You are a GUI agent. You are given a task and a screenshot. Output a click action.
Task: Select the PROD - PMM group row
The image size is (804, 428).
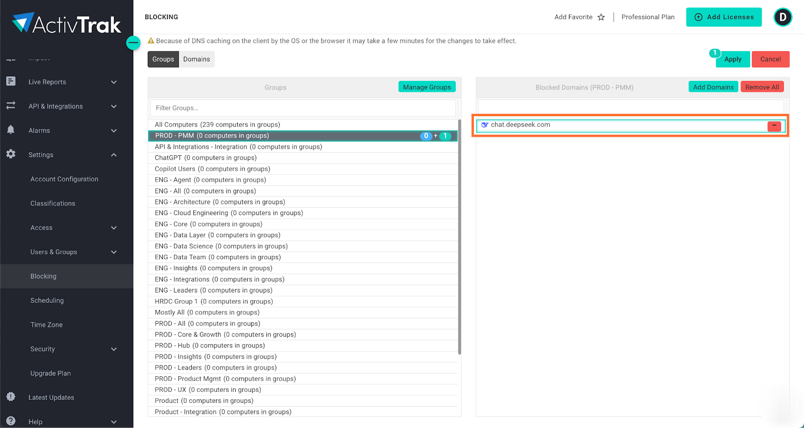click(303, 136)
